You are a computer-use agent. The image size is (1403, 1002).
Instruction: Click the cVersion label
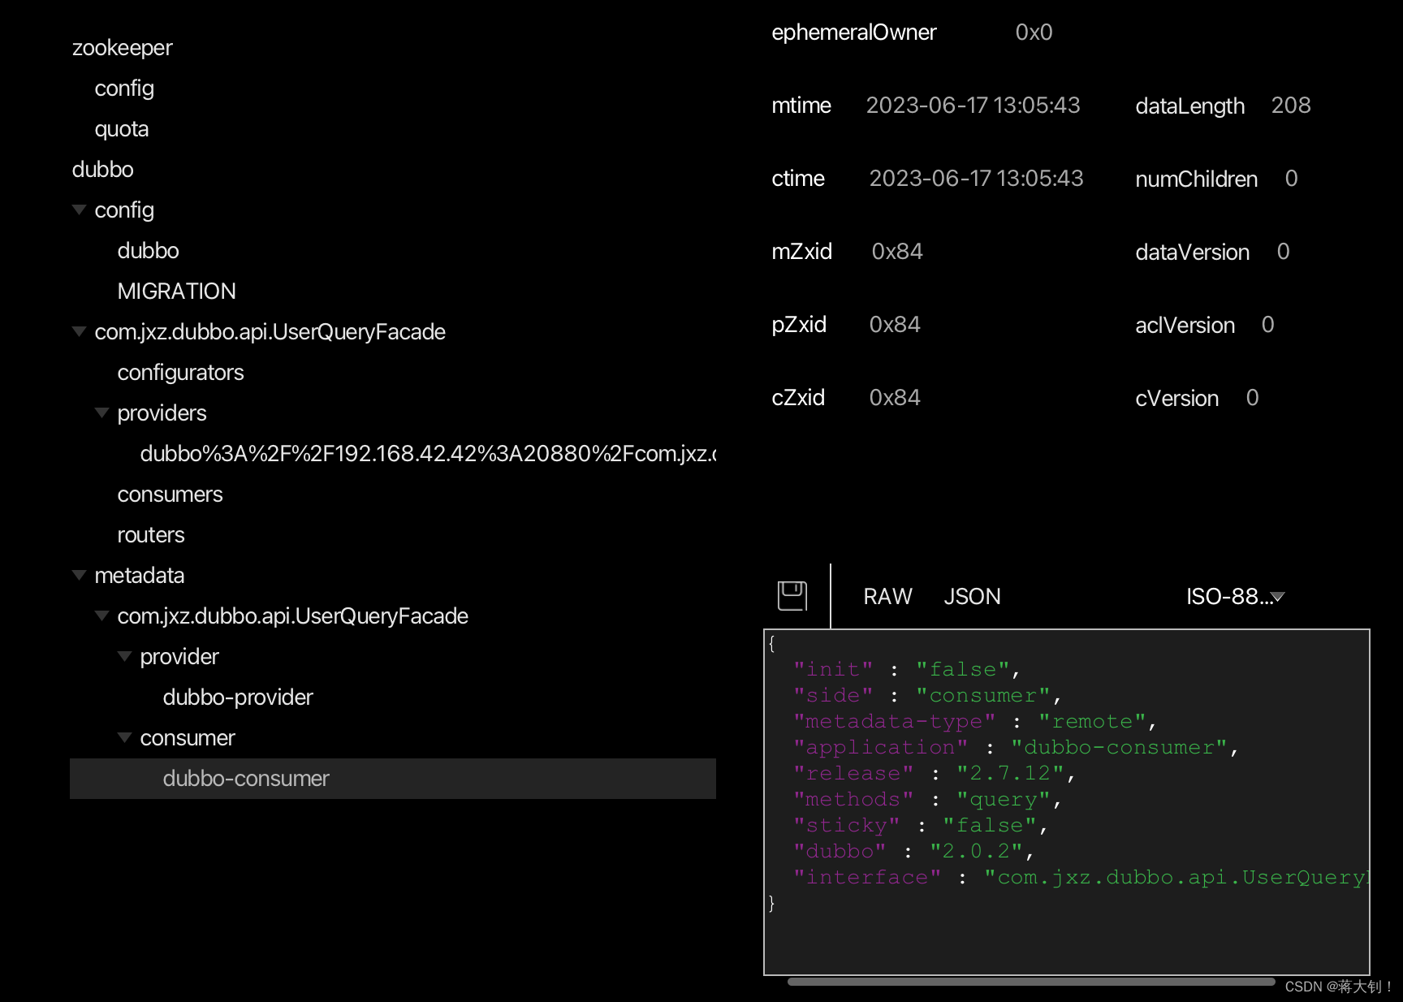1177,398
